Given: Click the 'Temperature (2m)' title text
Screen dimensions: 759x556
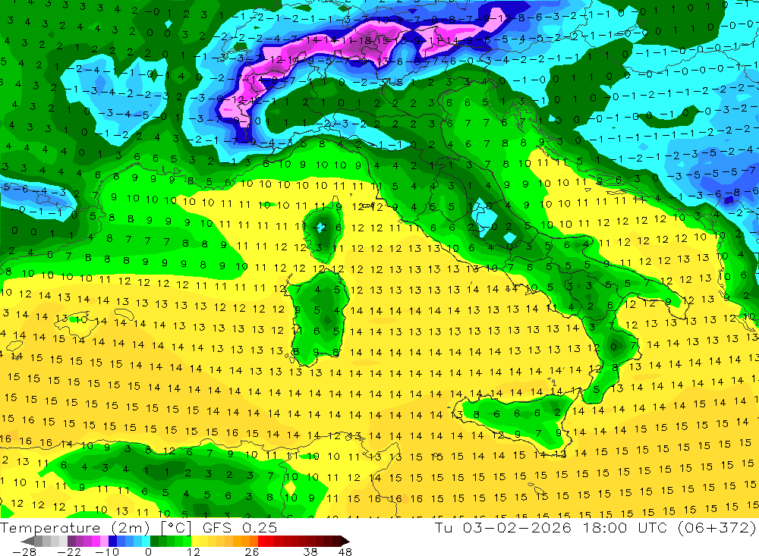Looking at the screenshot, I should coord(75,528).
